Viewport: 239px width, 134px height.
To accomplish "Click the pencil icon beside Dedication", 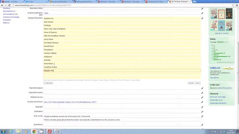I will click(x=202, y=112).
